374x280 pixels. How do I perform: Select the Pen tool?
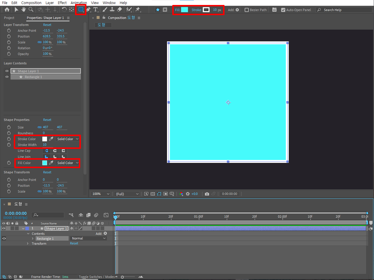click(x=88, y=10)
